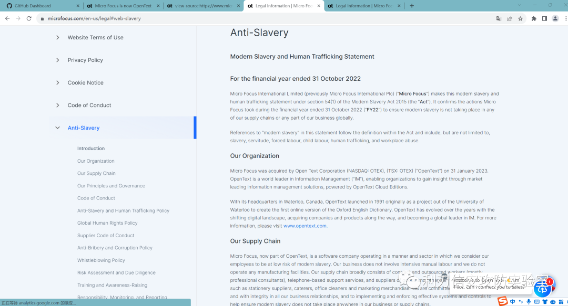Collapse the Anti-Slavery section chevron
568x306 pixels.
click(58, 128)
